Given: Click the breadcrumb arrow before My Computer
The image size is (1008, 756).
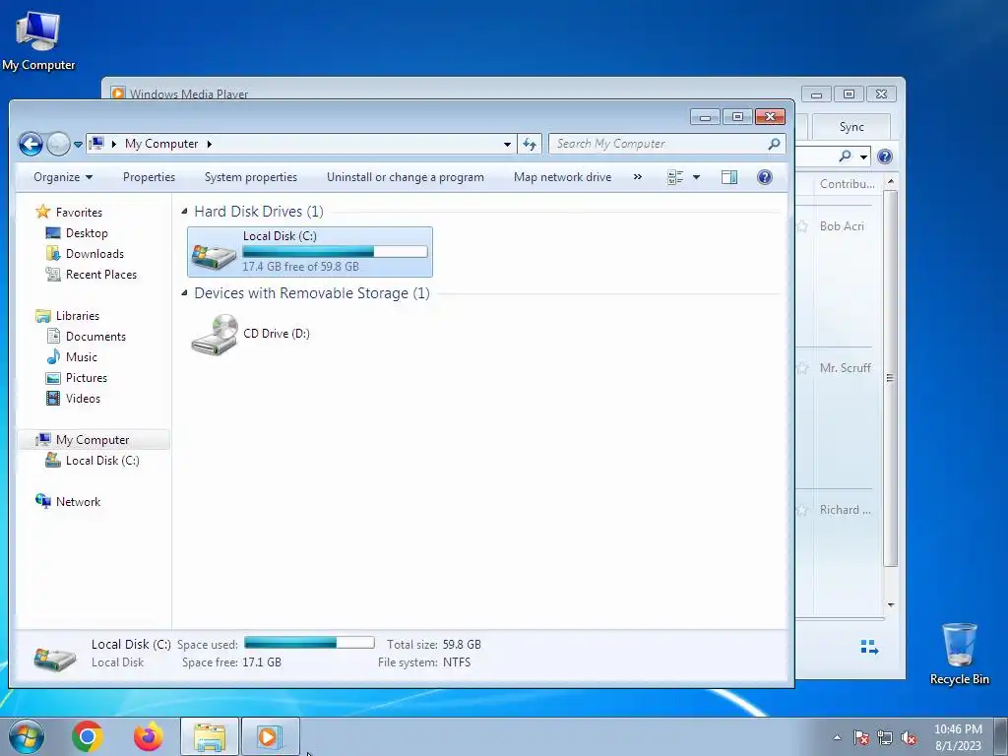Looking at the screenshot, I should click(114, 144).
